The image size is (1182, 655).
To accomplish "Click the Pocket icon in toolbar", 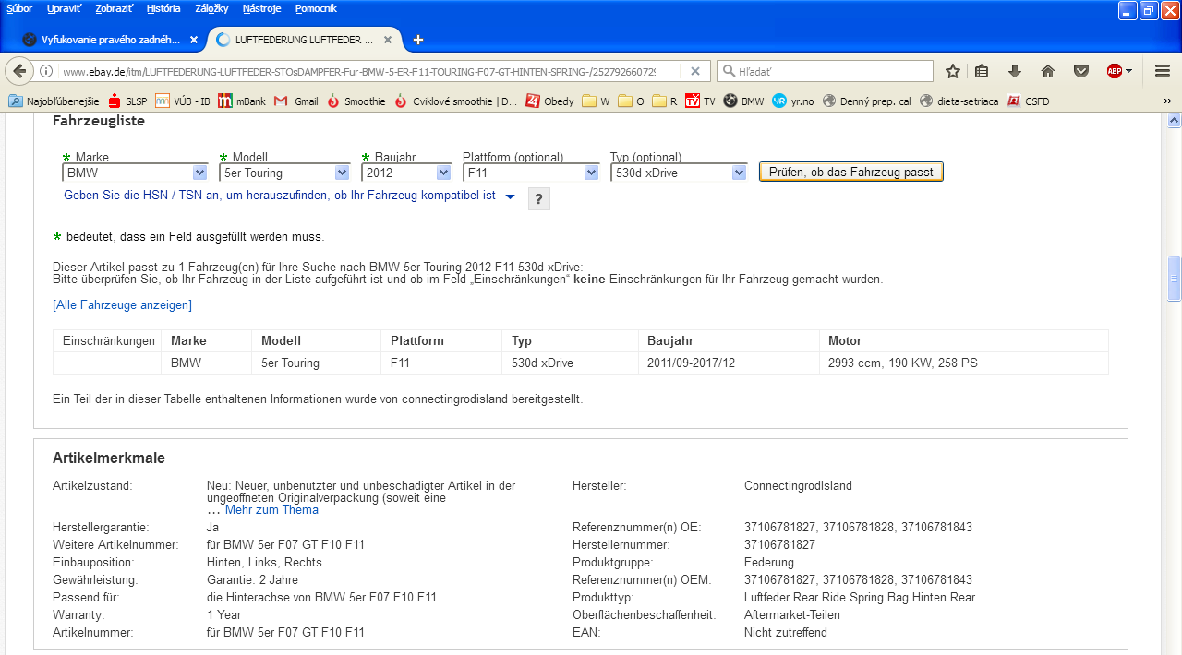I will tap(1080, 71).
